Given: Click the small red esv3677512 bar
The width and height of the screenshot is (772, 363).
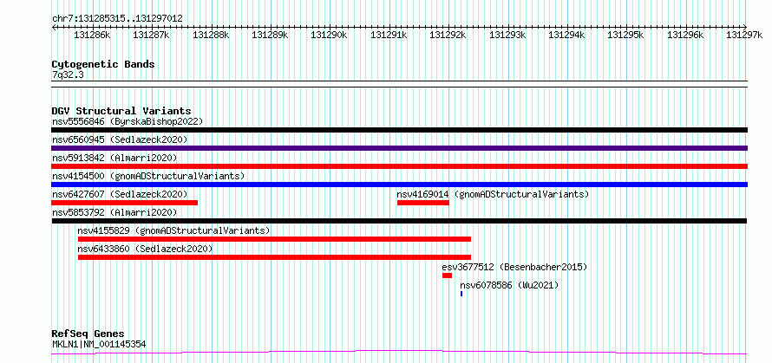Looking at the screenshot, I should click(x=447, y=275).
